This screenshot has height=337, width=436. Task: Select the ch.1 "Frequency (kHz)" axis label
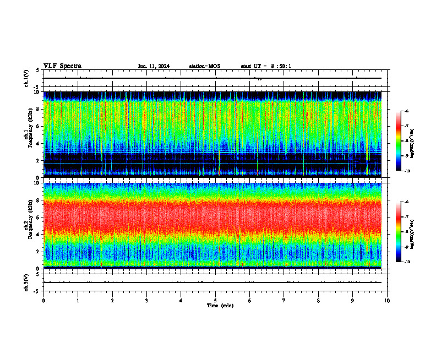(x=30, y=128)
